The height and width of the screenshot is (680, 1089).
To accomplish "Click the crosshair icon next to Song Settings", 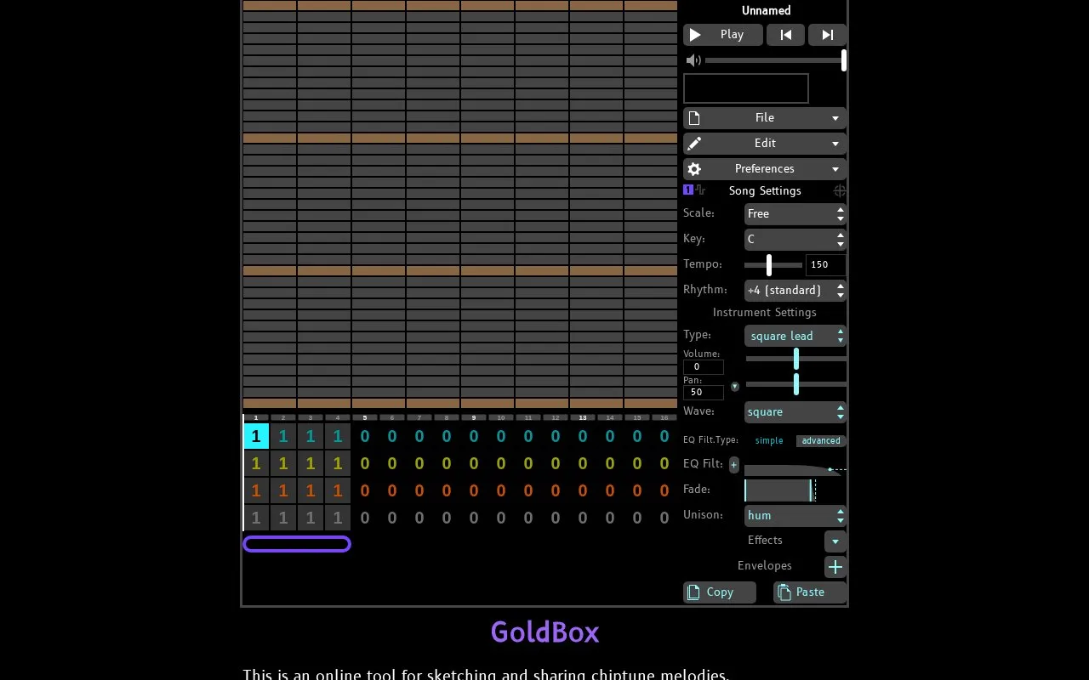I will (840, 191).
